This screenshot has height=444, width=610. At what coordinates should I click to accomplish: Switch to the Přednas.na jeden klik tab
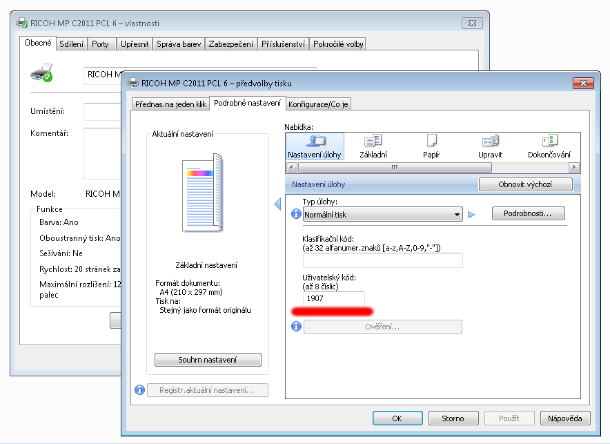(169, 104)
